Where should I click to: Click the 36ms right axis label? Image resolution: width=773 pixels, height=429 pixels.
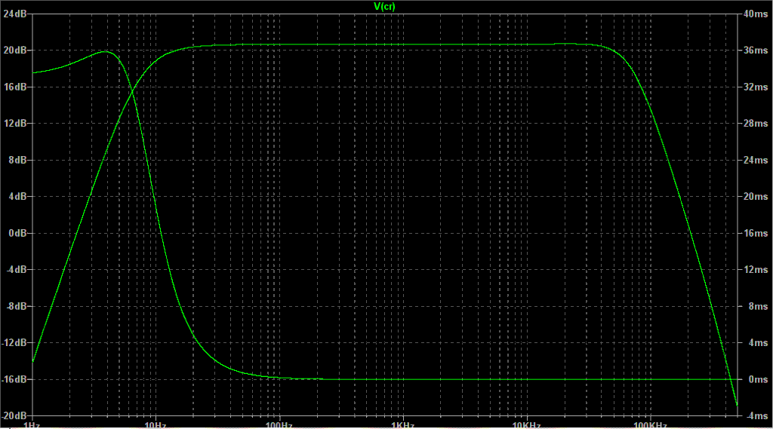point(755,51)
